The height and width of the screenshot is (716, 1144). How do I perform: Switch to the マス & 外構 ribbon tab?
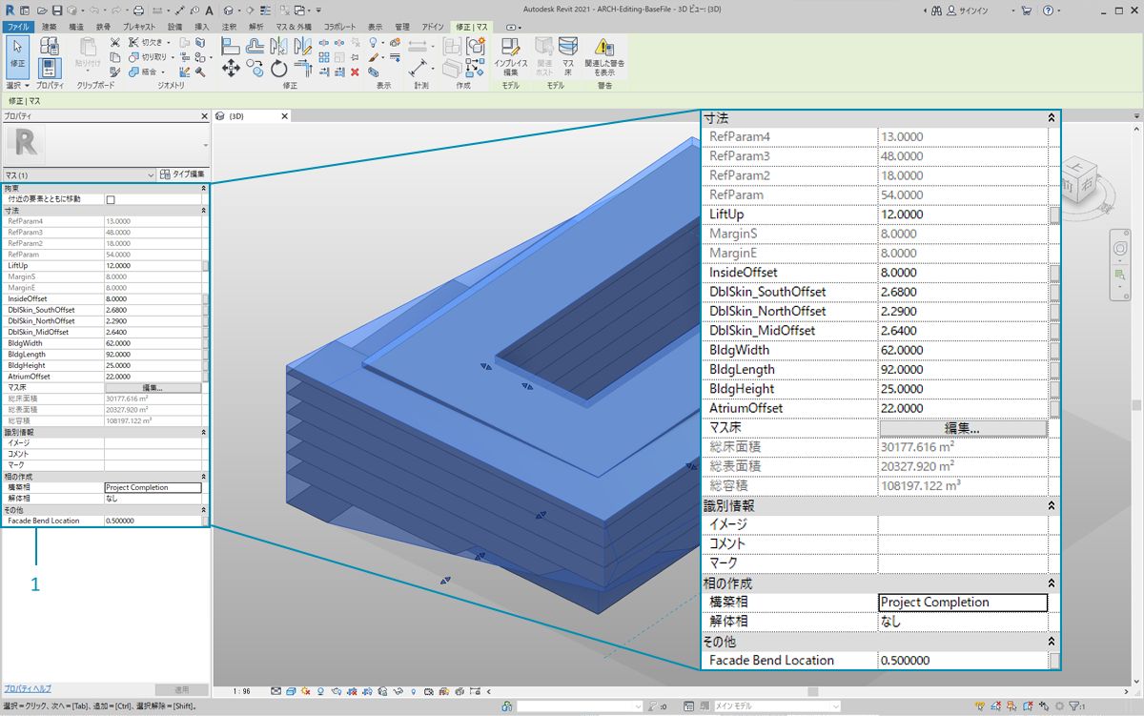[x=295, y=27]
